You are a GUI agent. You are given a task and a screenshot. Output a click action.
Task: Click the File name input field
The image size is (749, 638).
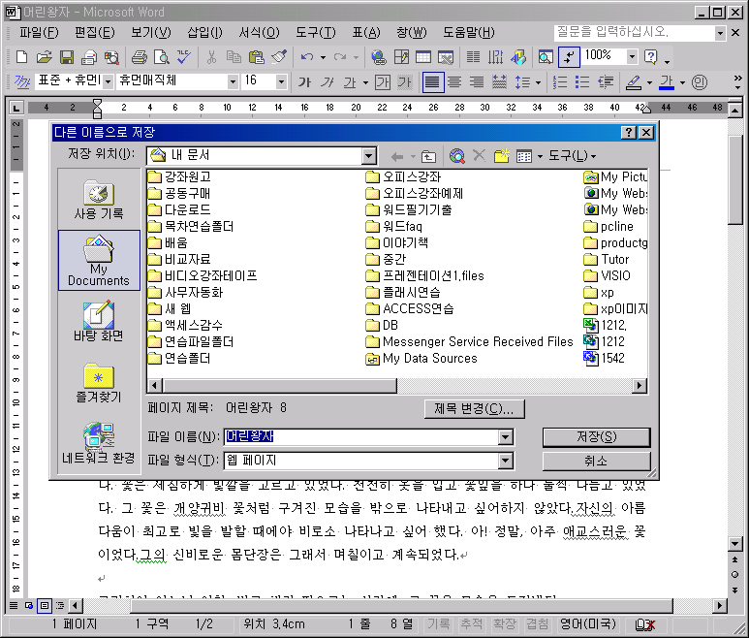point(361,436)
